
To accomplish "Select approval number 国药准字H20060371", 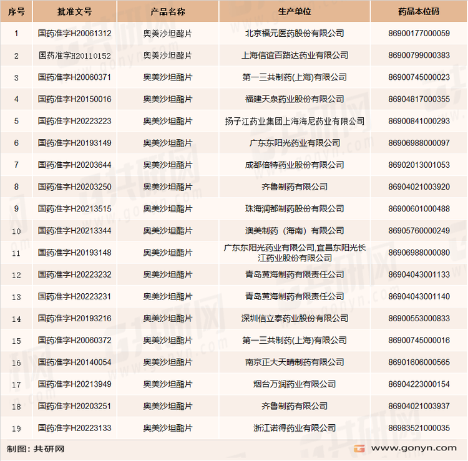I will [x=75, y=77].
